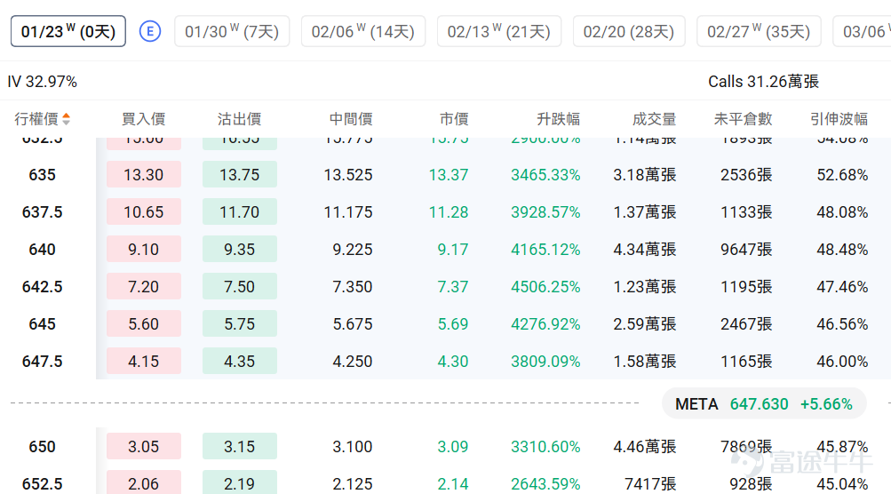Click the 市價 column header
The height and width of the screenshot is (494, 891).
point(454,119)
